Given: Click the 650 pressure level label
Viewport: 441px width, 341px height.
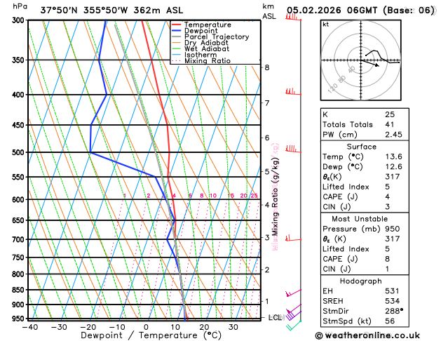Looking at the screenshot, I should (20, 220).
